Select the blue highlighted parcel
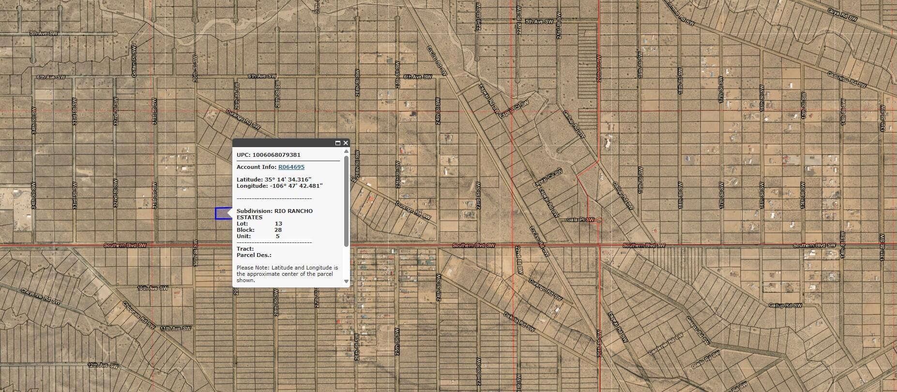897x392 pixels. [222, 213]
